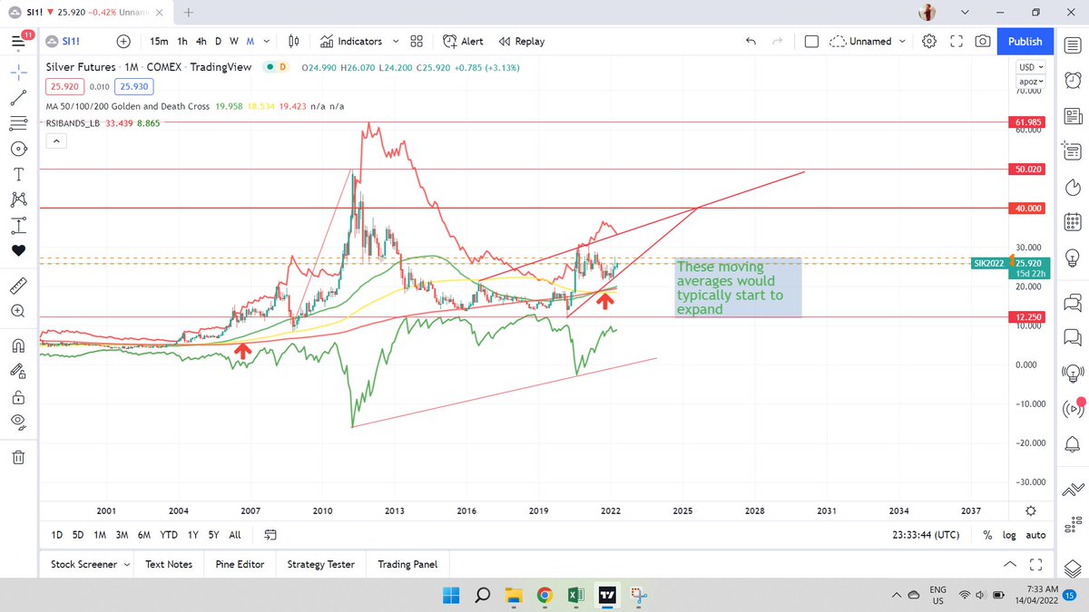
Task: Toggle lock all drawing tools
Action: pyautogui.click(x=18, y=395)
